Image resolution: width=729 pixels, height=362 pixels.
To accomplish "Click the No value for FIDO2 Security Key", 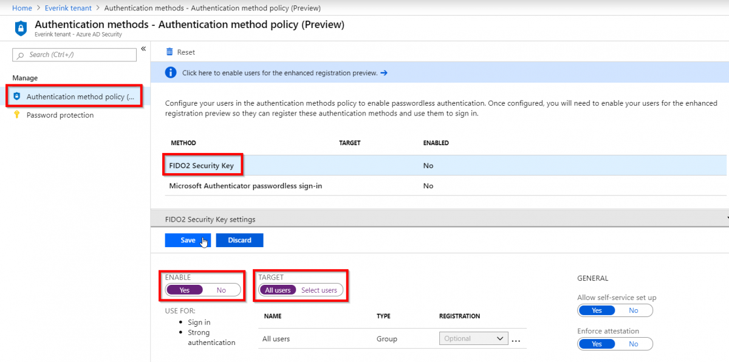I will tap(428, 165).
